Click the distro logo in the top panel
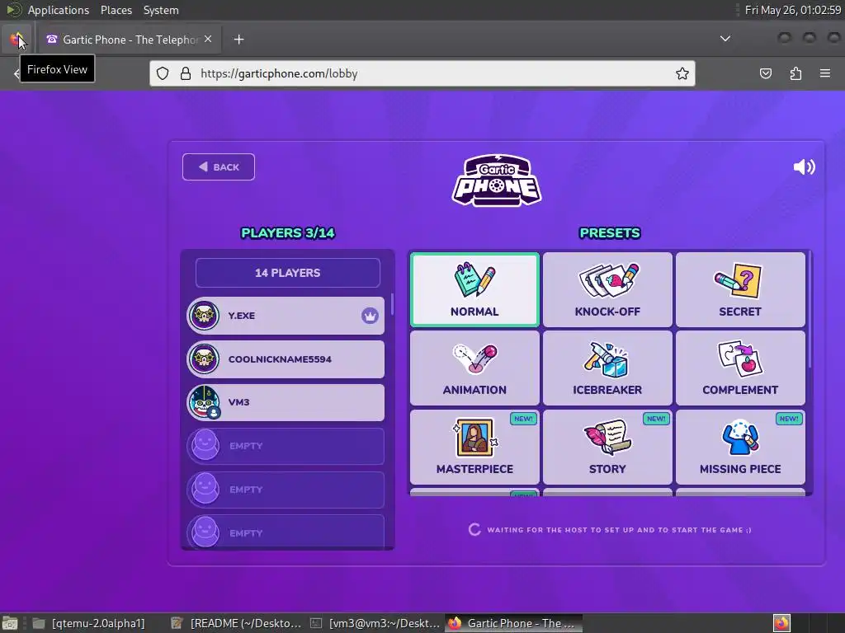 [x=13, y=10]
